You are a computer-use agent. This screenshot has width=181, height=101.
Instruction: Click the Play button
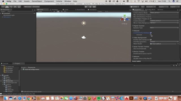[x=86, y=7]
